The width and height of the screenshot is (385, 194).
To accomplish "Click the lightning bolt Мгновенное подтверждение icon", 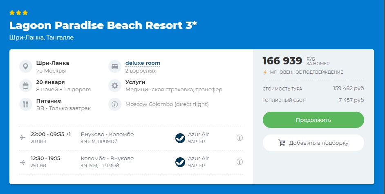I will [265, 72].
